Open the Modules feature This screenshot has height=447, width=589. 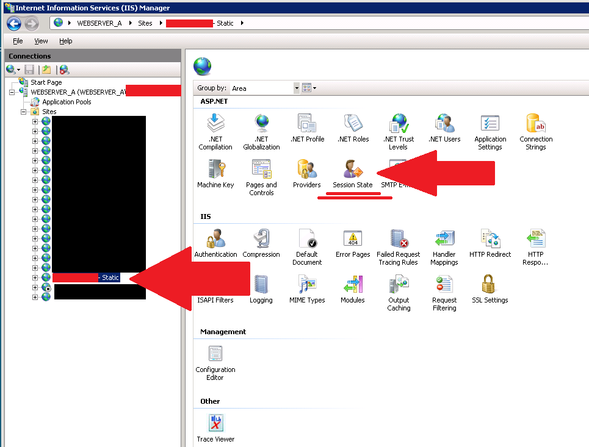click(x=353, y=289)
